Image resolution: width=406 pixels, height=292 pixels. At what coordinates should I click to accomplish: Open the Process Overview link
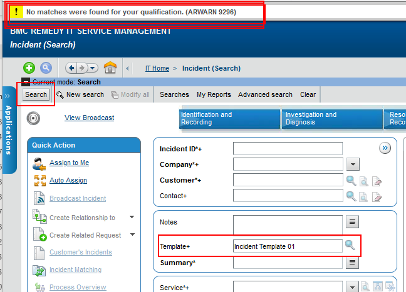(x=78, y=287)
